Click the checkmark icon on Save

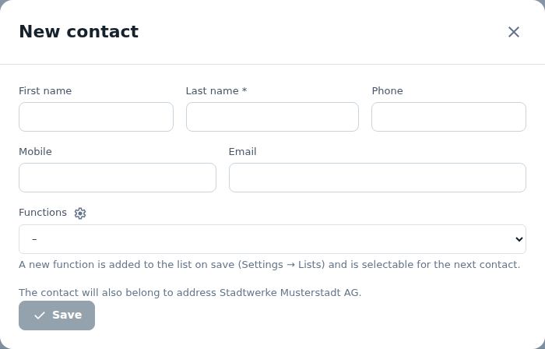[40, 316]
